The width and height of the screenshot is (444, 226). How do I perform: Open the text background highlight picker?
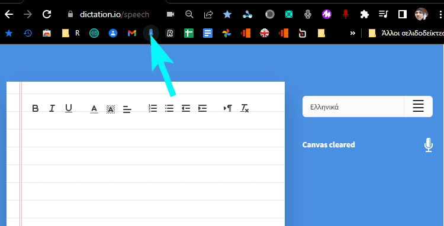111,109
